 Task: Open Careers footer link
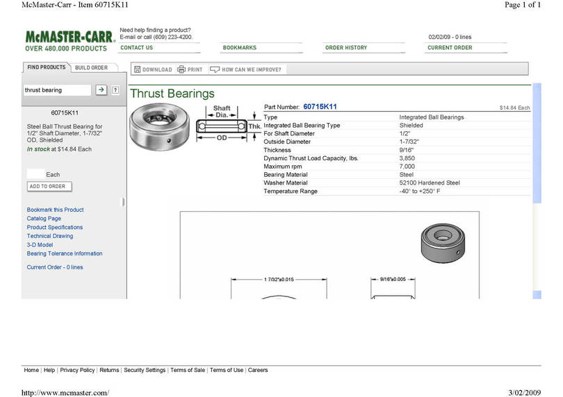tap(258, 370)
